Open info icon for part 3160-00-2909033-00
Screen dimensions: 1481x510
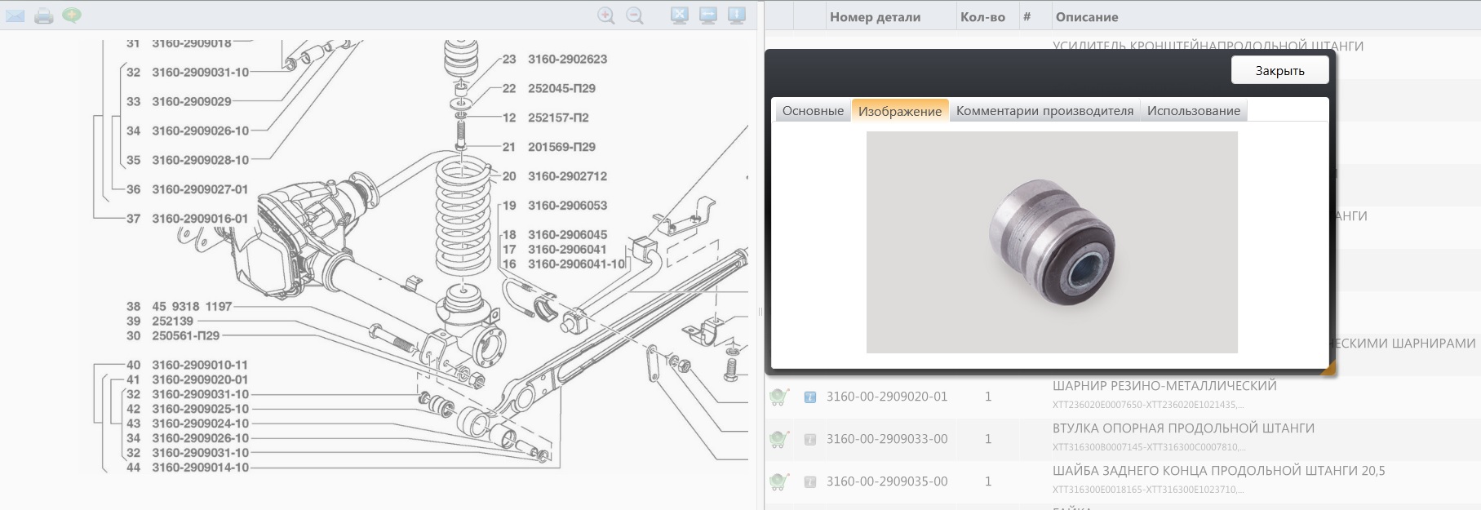[810, 440]
